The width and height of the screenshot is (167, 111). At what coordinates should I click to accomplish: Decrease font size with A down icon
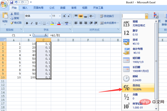[69, 16]
